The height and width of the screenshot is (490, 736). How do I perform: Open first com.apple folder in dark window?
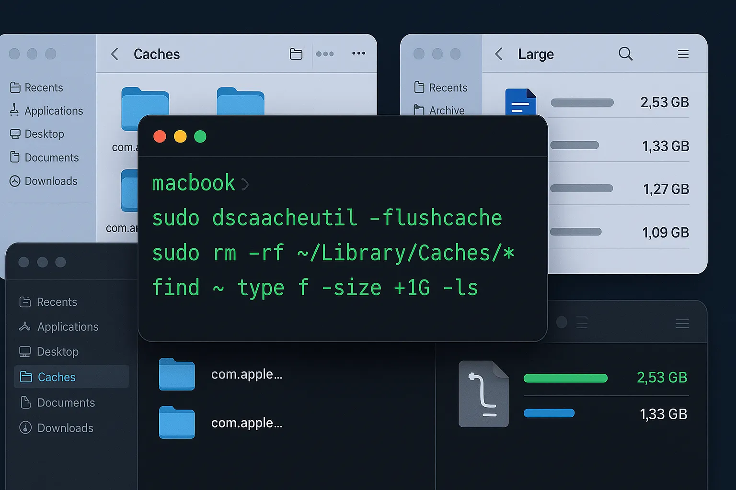click(177, 374)
